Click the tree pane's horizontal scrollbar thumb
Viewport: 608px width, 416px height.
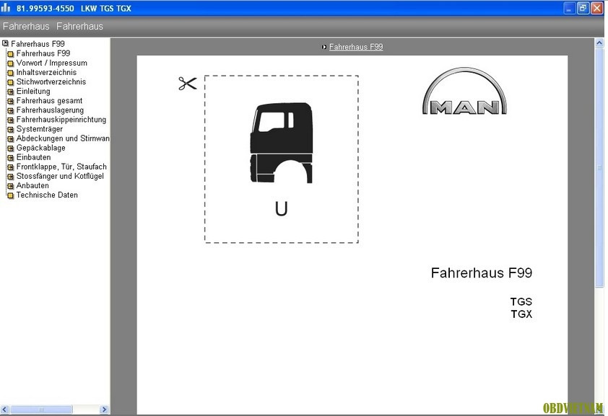[41, 410]
